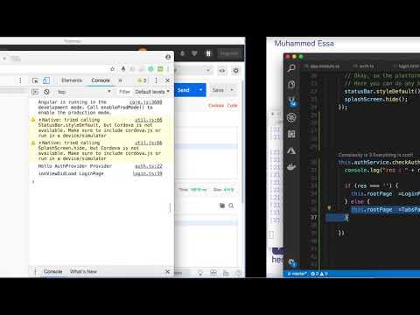Open VS Code Search in the activity bar

[x=291, y=68]
